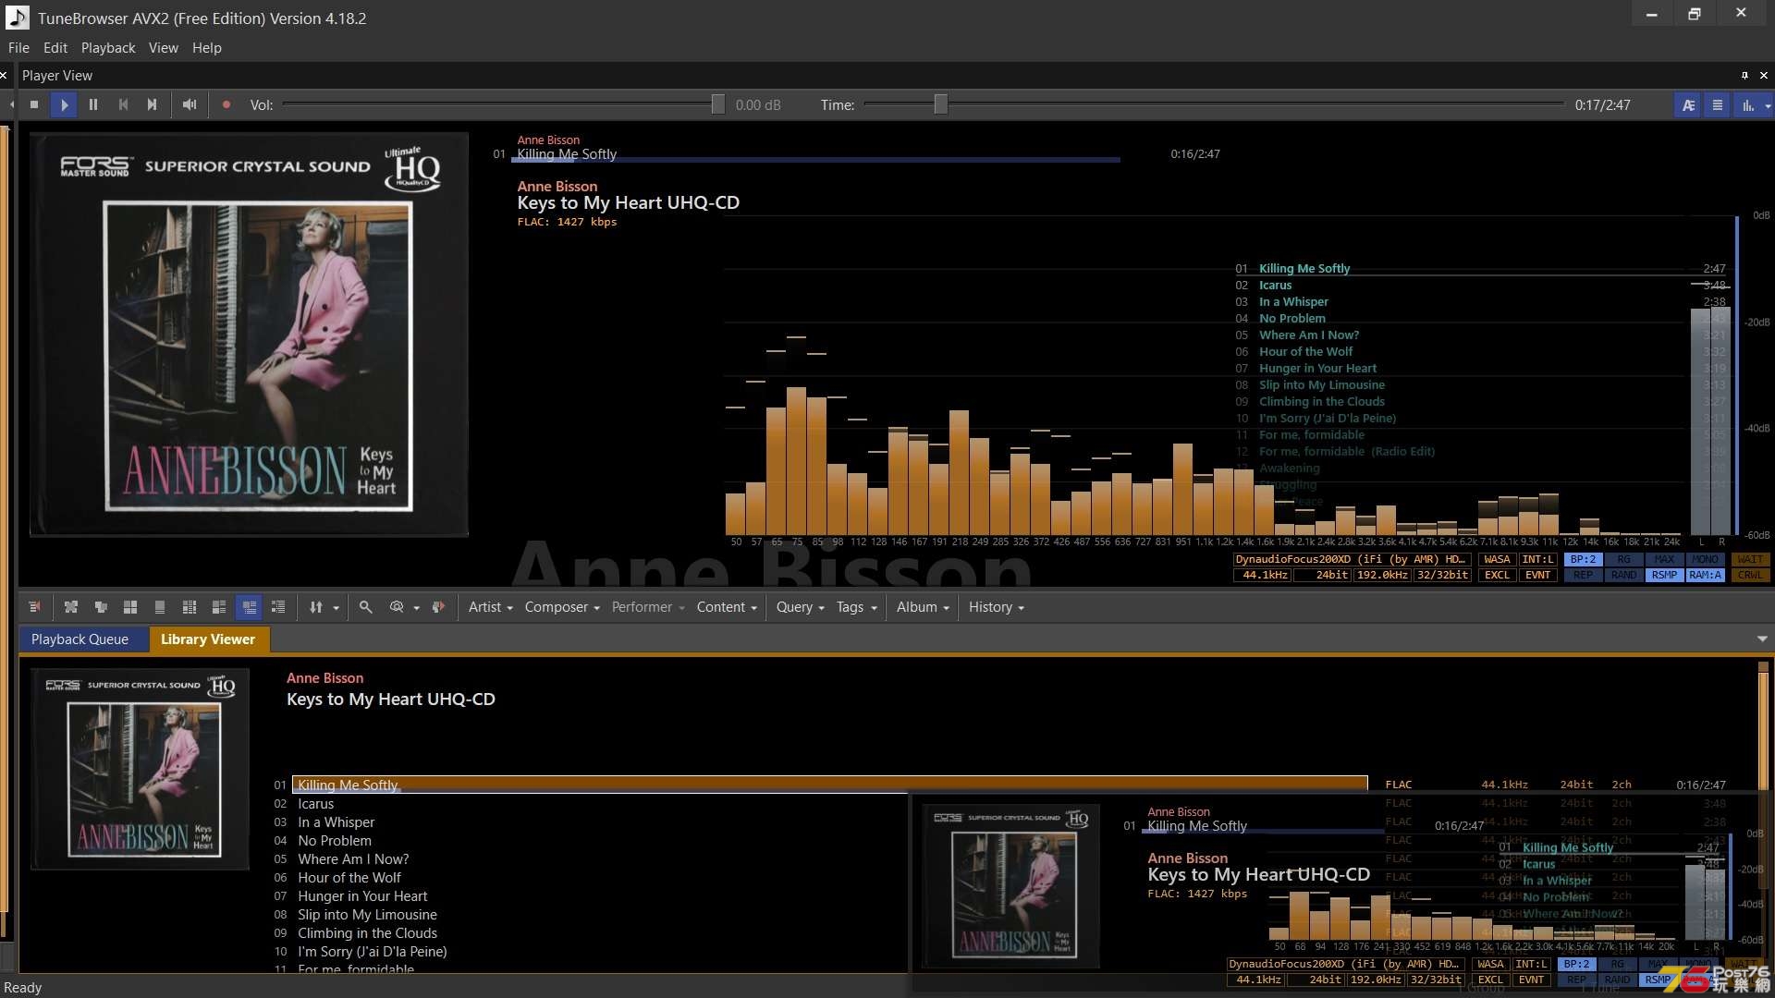
Task: Click the stacked-covers view icon in library toolbar
Action: 101,607
